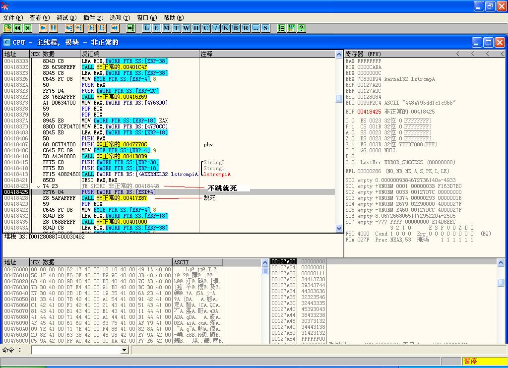
Task: Click the Trace Over toolbar icon
Action: pos(102,28)
